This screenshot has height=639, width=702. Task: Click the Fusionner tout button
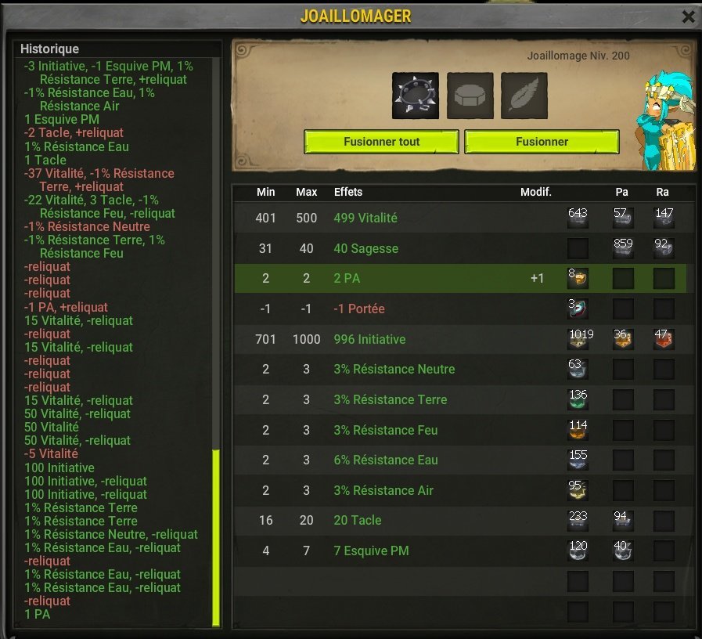[x=381, y=142]
